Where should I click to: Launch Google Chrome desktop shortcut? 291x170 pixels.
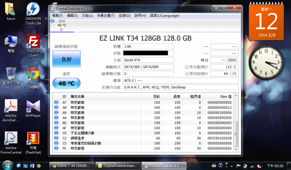(x=33, y=78)
